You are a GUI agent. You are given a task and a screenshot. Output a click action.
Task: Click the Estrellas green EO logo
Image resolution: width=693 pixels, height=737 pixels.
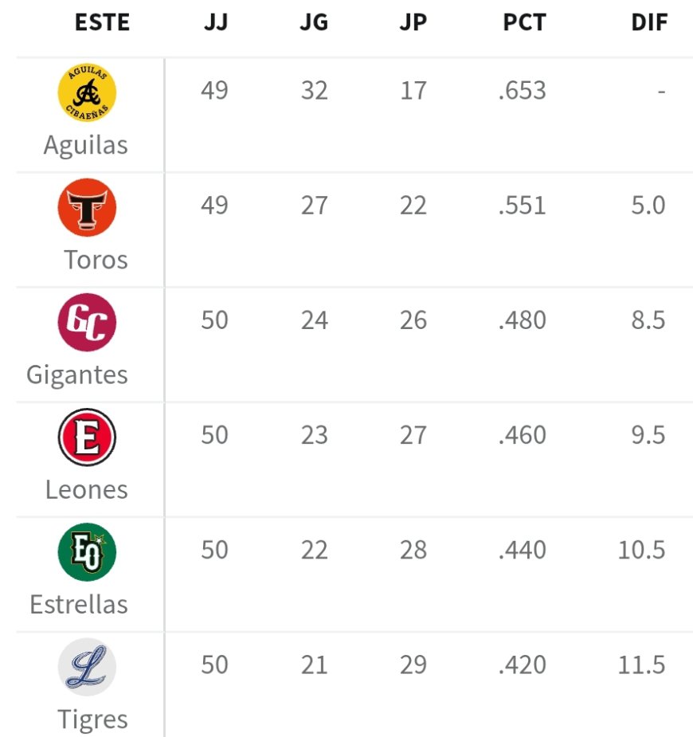pyautogui.click(x=87, y=552)
